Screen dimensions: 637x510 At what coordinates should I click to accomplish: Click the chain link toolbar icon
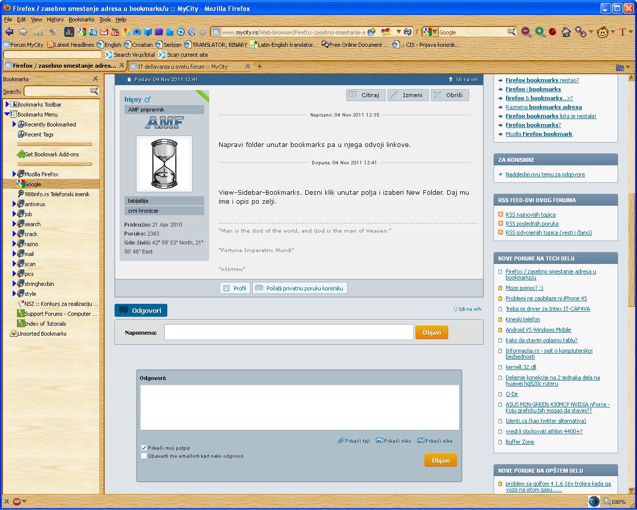(x=580, y=32)
